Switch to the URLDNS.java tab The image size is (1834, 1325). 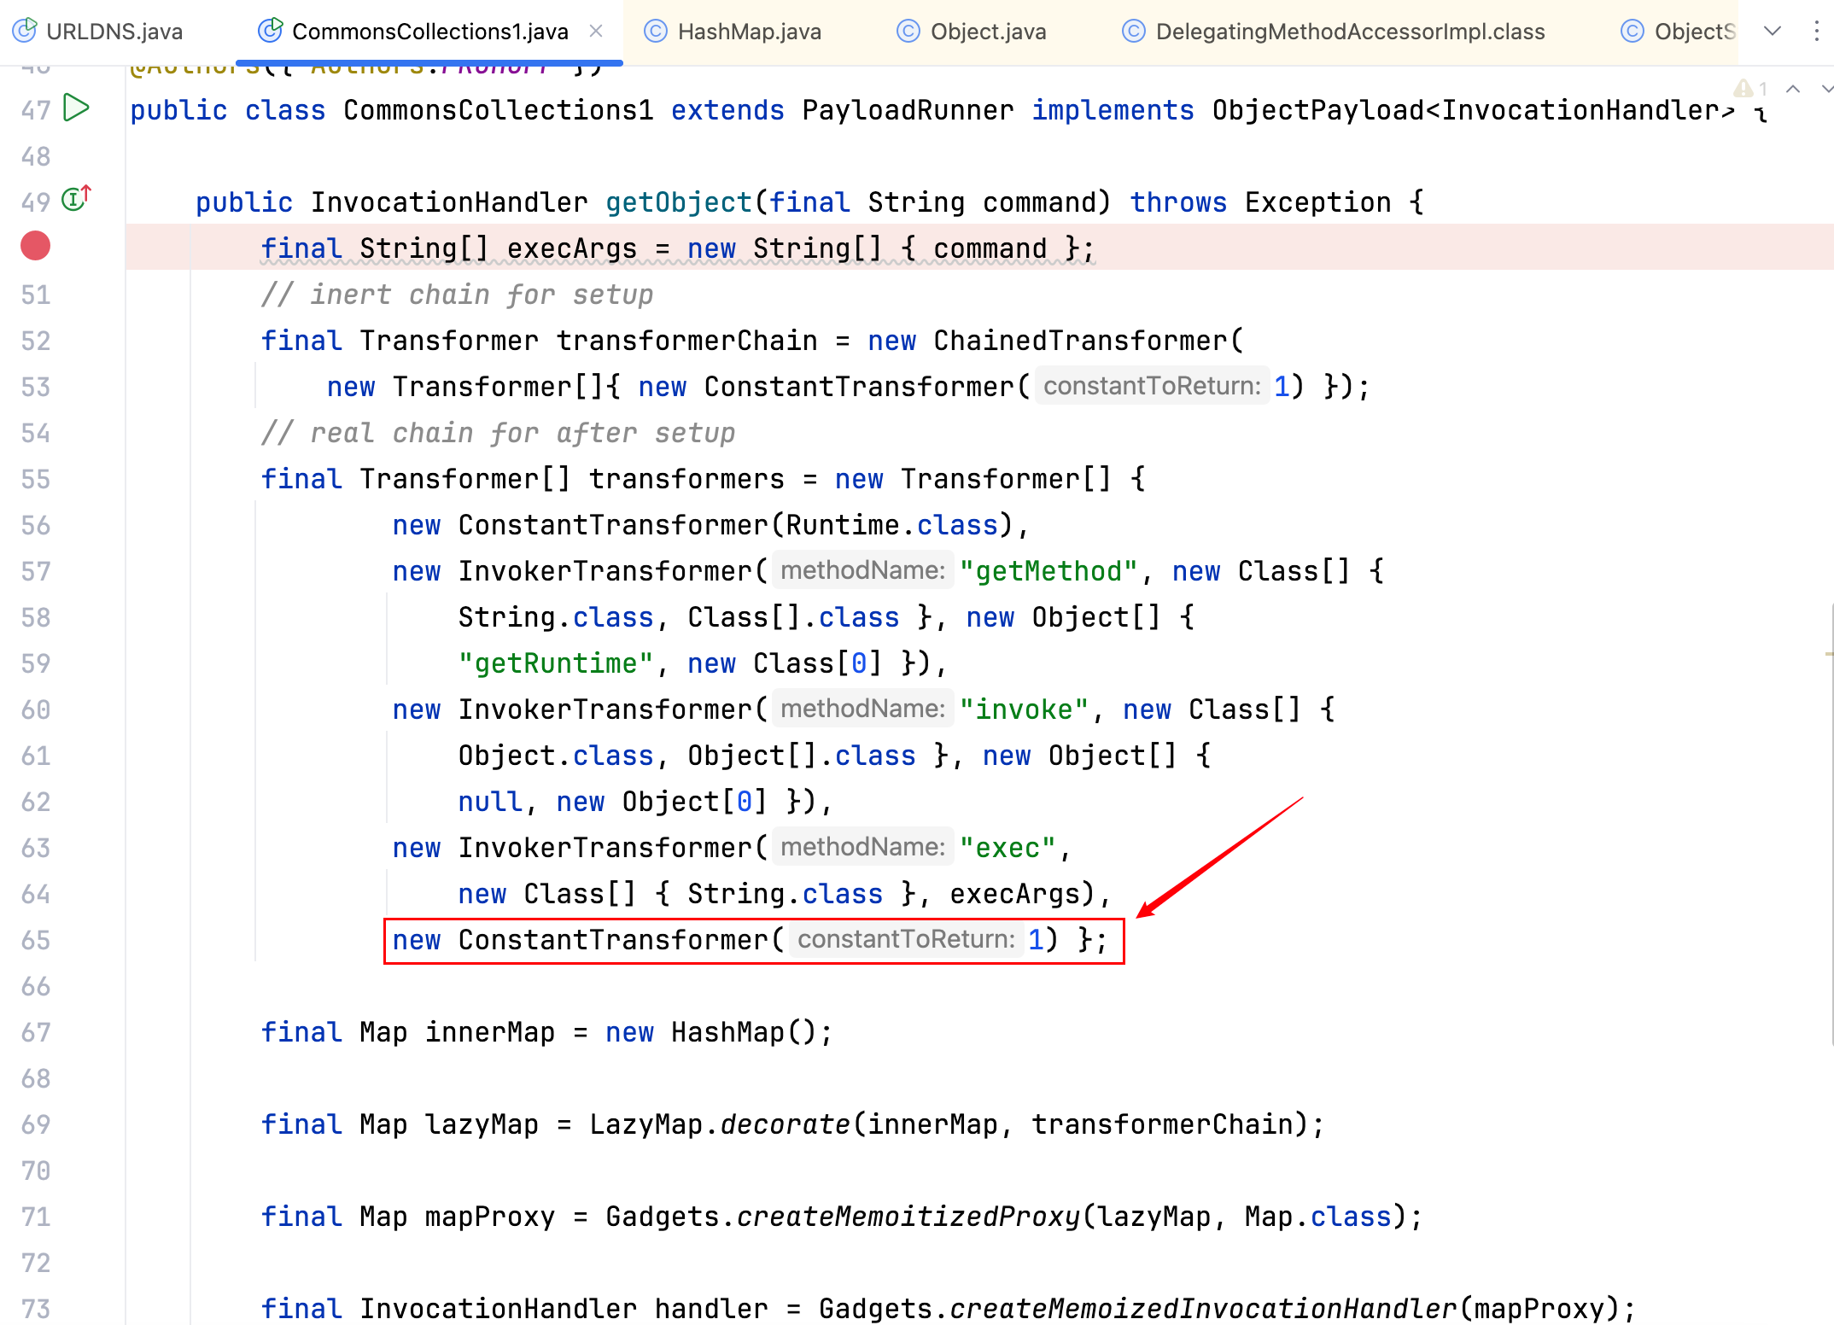click(x=114, y=32)
